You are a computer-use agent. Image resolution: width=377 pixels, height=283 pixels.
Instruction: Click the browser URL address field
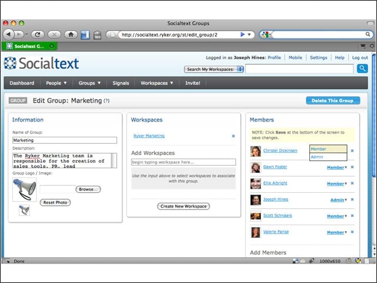(x=179, y=35)
